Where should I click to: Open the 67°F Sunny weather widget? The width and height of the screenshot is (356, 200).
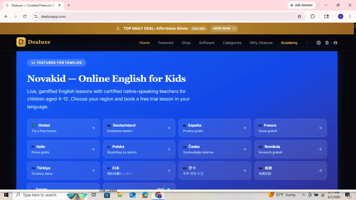point(282,195)
